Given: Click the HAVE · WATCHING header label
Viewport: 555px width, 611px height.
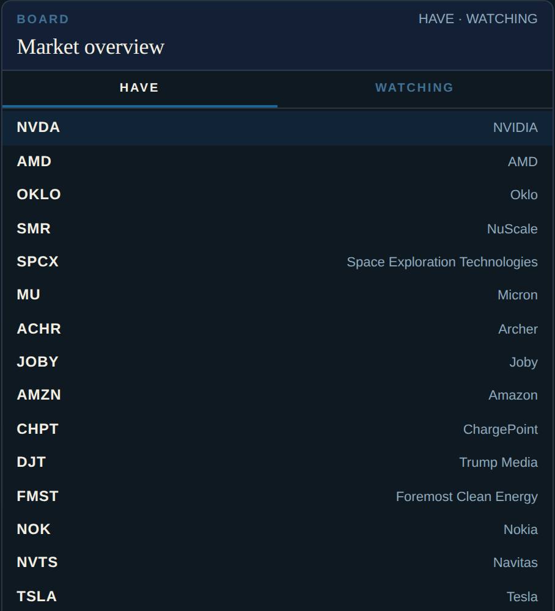Looking at the screenshot, I should (478, 19).
